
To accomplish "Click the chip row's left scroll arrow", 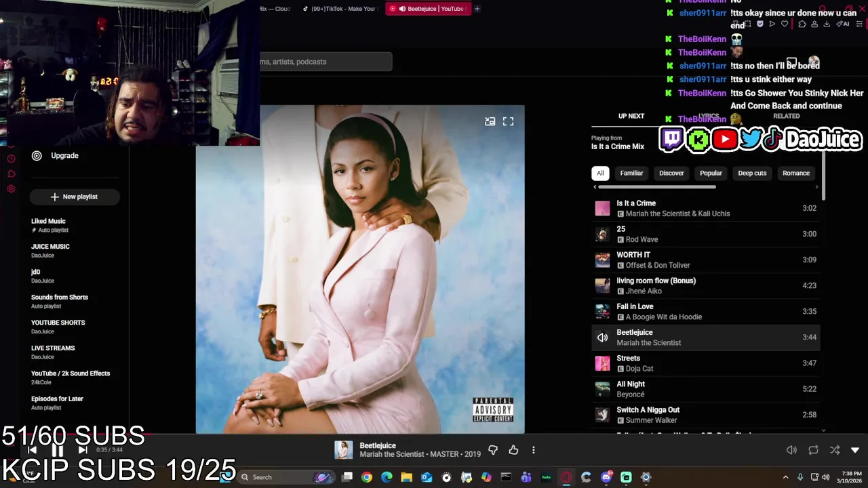I will [x=595, y=187].
